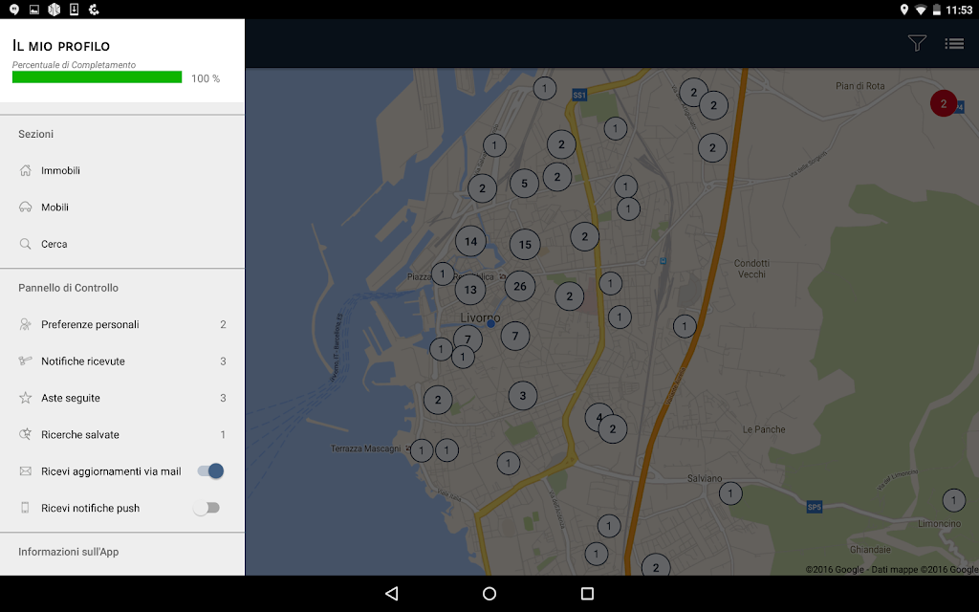Open the Immobili section
The height and width of the screenshot is (612, 979).
pyautogui.click(x=122, y=170)
